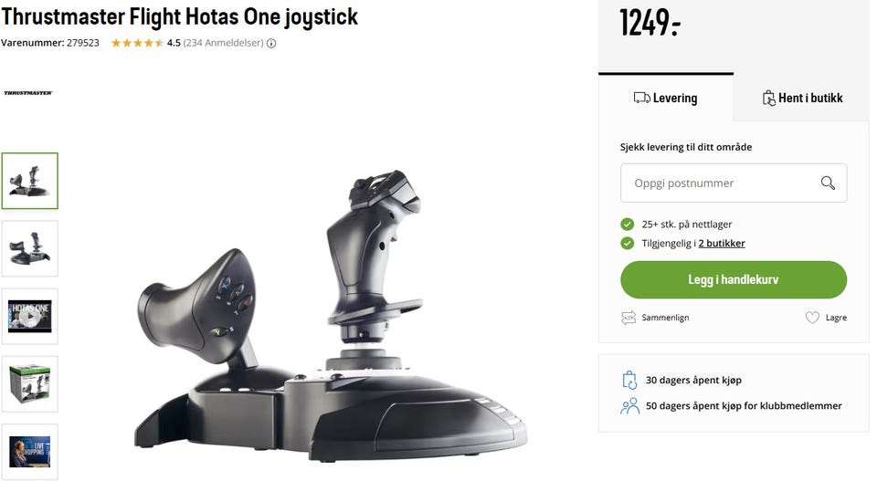This screenshot has height=502, width=877.
Task: Click the delivery truck icon on Levering tab
Action: (x=641, y=98)
